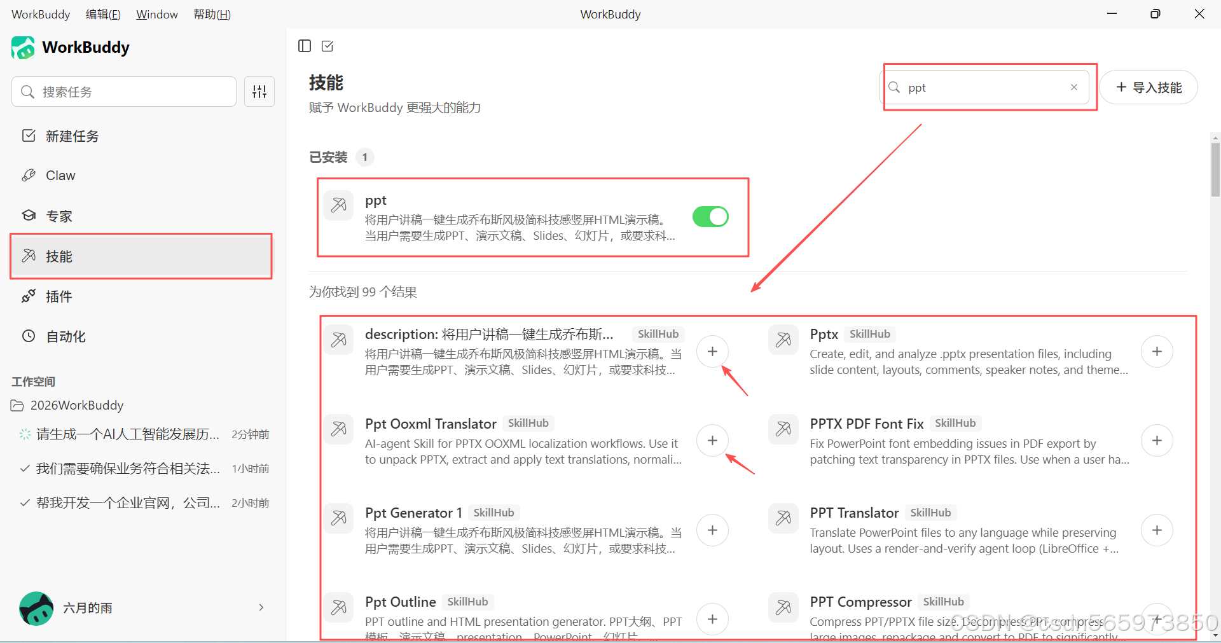Click the Pptx skill icon
The width and height of the screenshot is (1221, 643).
coord(783,340)
